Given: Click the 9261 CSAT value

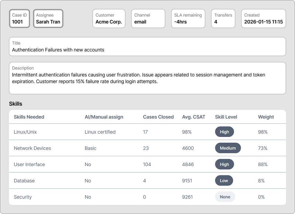Looking at the screenshot, I should (187, 197).
